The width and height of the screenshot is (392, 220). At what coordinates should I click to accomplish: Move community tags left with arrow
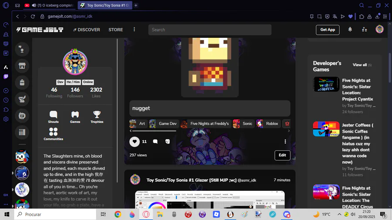[131, 131]
